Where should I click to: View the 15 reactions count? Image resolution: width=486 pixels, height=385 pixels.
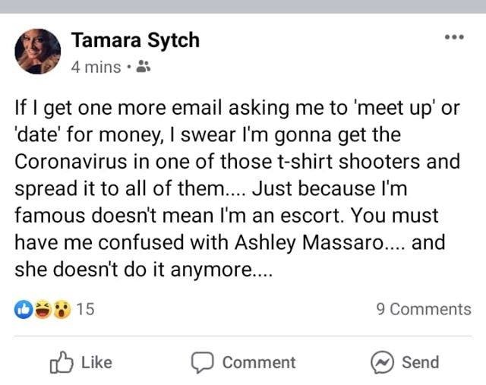pyautogui.click(x=85, y=309)
